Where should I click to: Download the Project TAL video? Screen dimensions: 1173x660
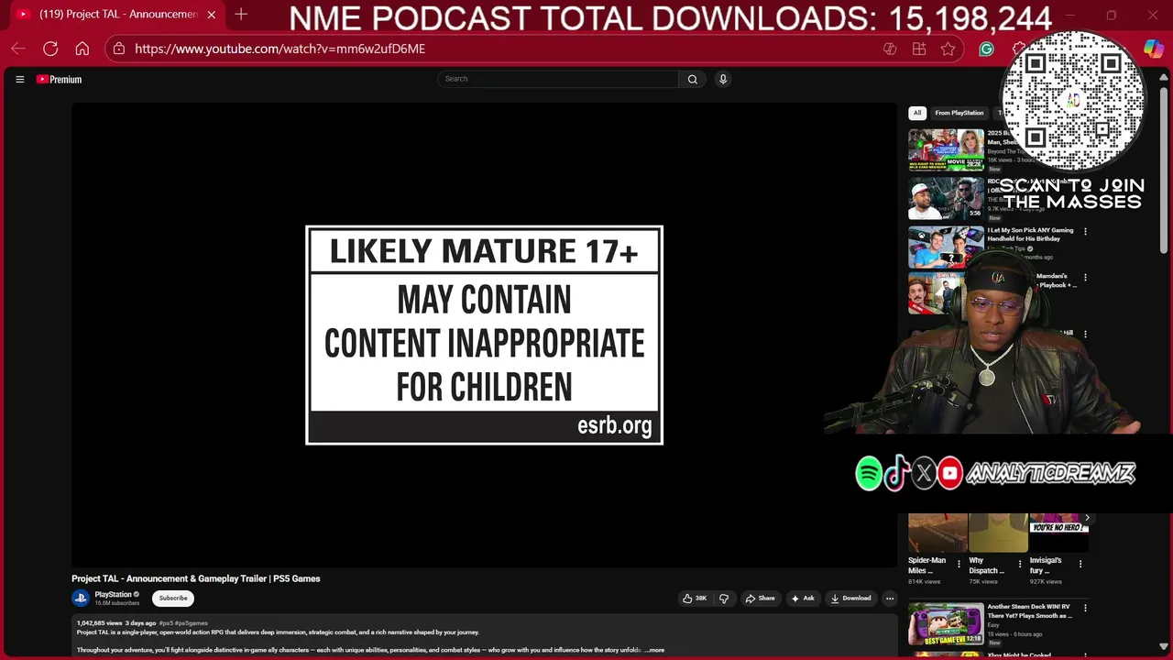click(x=850, y=599)
